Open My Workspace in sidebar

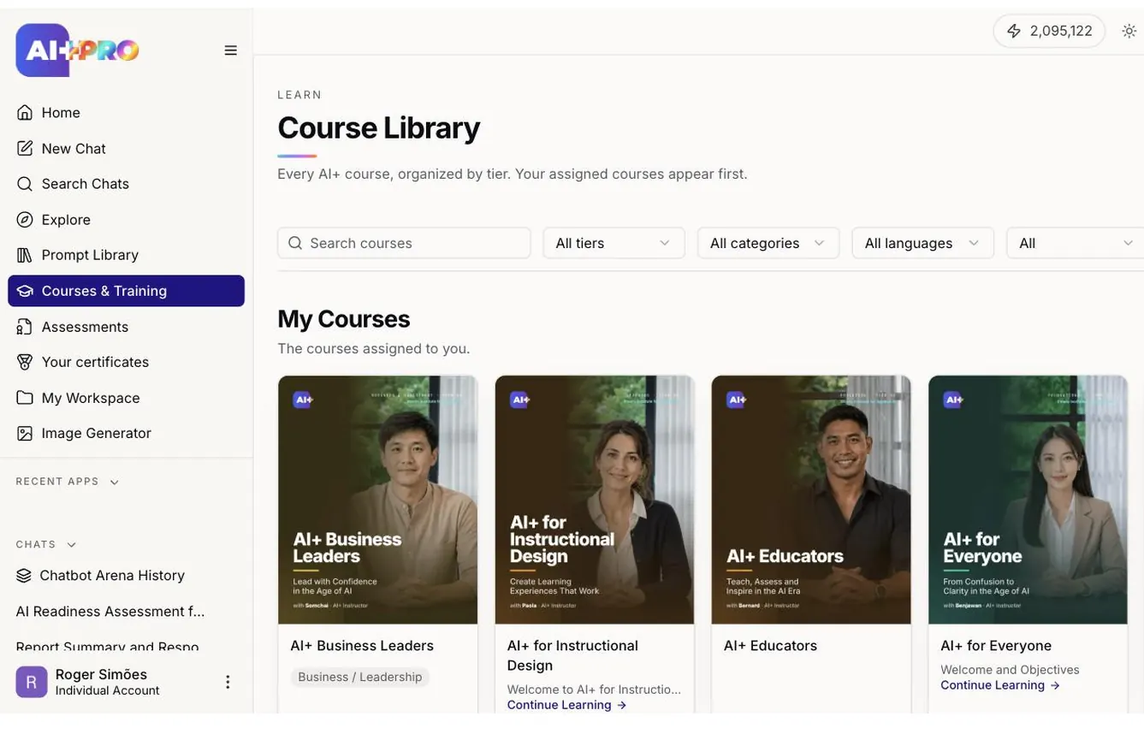(126, 398)
